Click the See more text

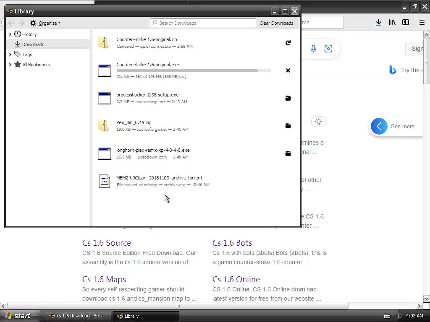click(x=403, y=126)
